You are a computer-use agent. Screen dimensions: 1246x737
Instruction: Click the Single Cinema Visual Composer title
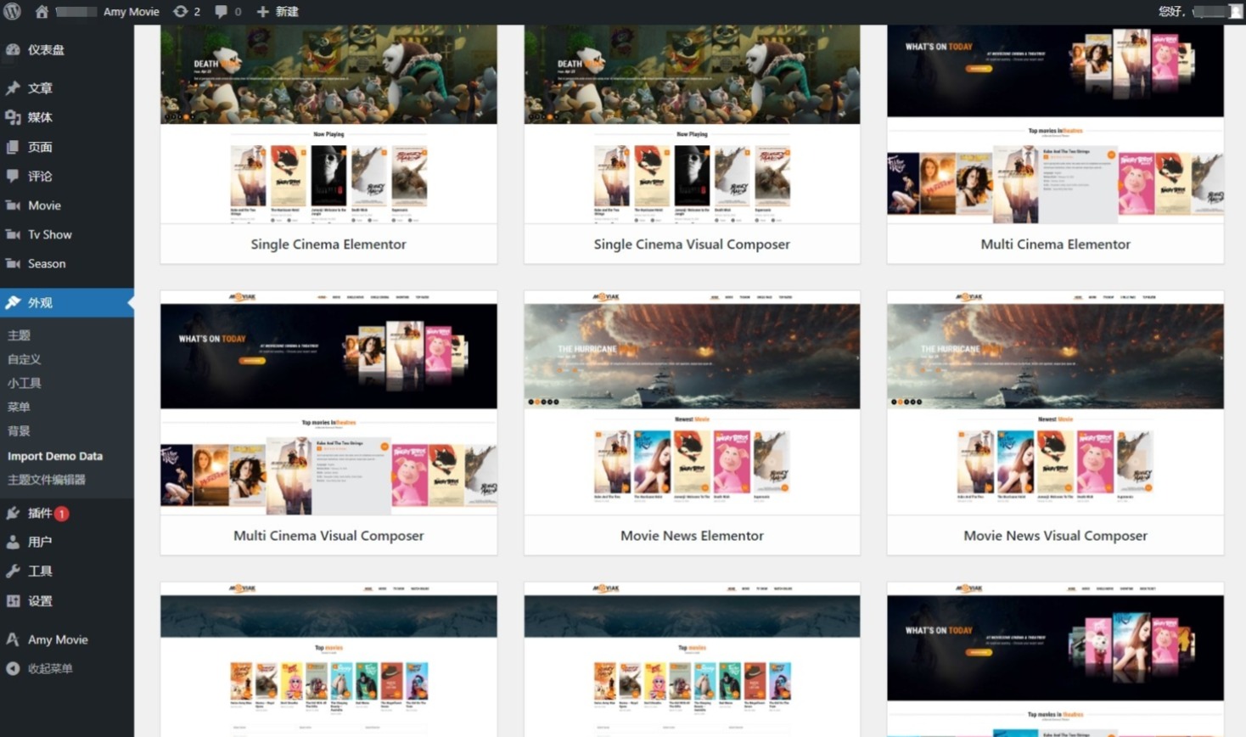pyautogui.click(x=692, y=245)
